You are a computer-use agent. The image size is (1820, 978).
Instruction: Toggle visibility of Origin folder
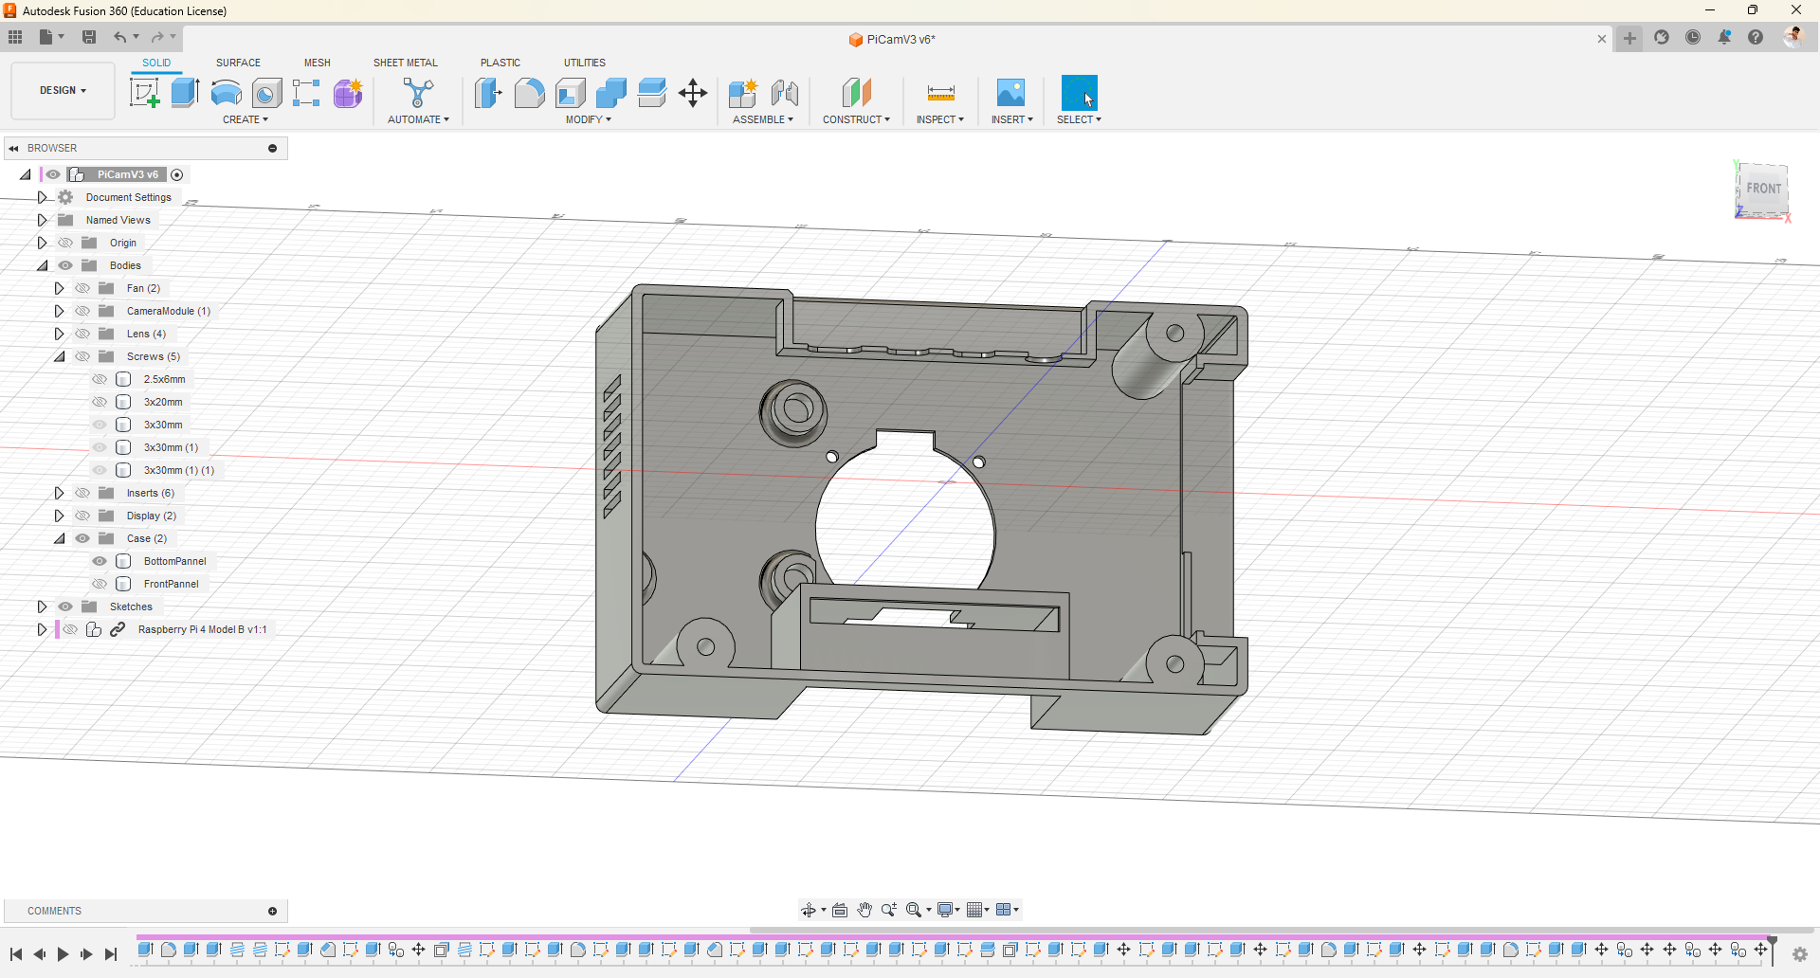[x=65, y=243]
